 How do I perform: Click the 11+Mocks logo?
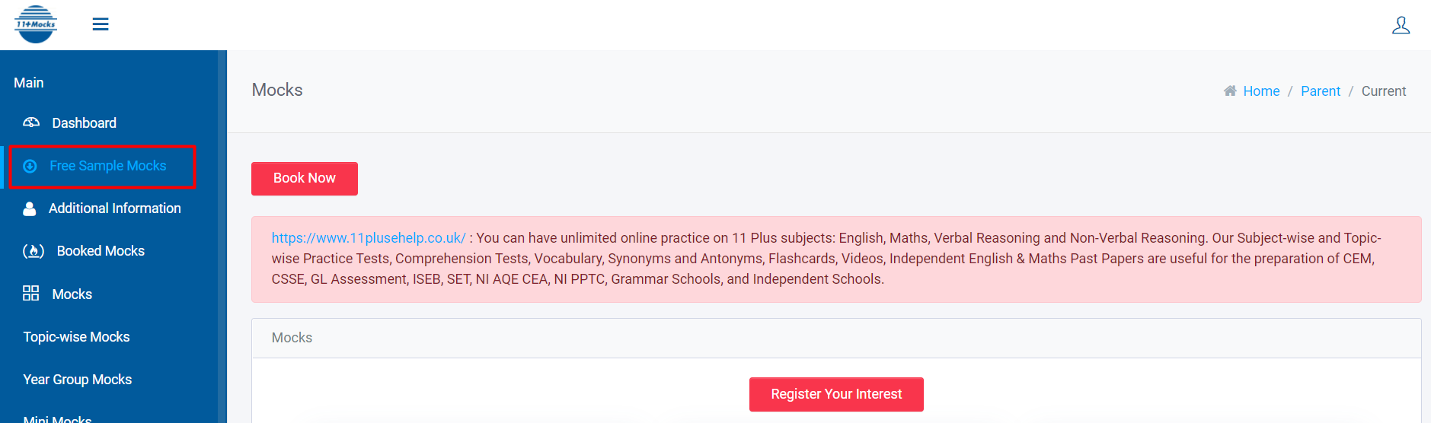(x=36, y=24)
